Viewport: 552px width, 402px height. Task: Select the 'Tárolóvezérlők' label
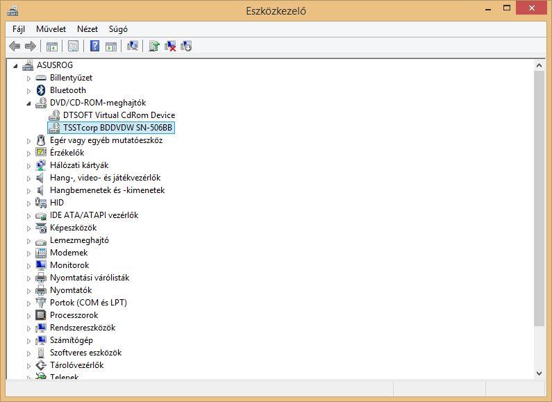[77, 365]
